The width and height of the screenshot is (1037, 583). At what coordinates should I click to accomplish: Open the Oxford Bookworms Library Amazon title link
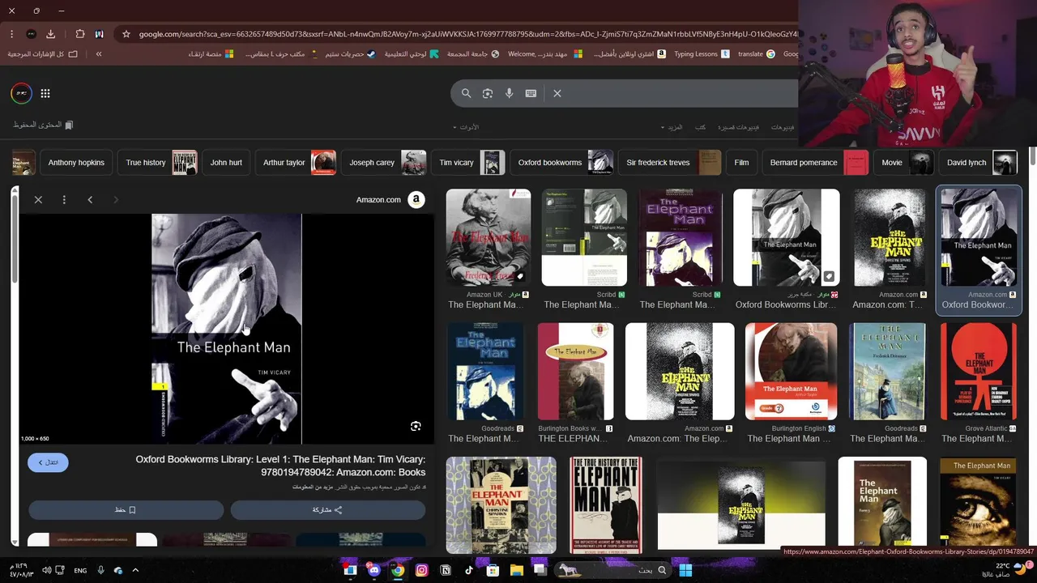click(x=280, y=466)
